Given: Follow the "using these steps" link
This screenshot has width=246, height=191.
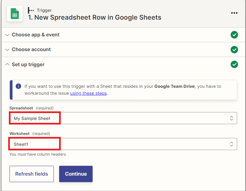Looking at the screenshot, I should [88, 93].
